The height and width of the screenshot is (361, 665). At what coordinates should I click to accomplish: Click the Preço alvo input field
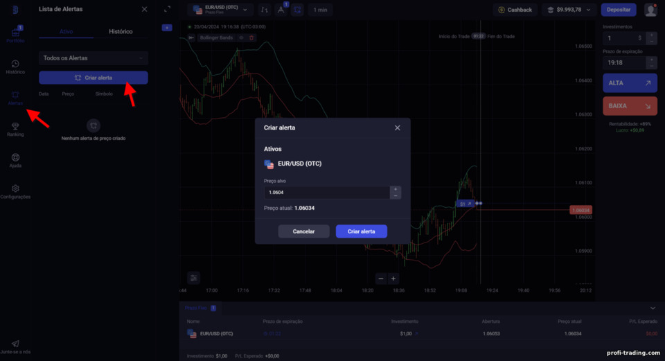(327, 193)
